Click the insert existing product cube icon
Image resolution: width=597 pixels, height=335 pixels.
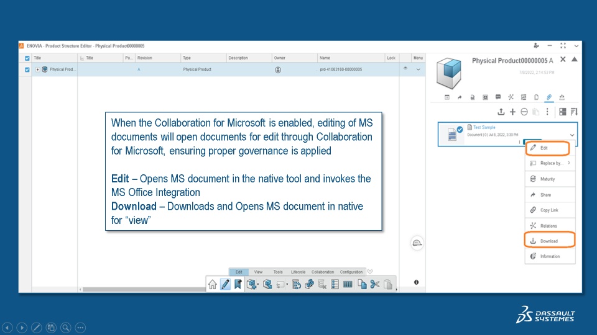pos(267,284)
